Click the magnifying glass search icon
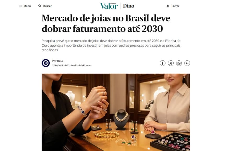The height and width of the screenshot is (151, 230). [40, 6]
